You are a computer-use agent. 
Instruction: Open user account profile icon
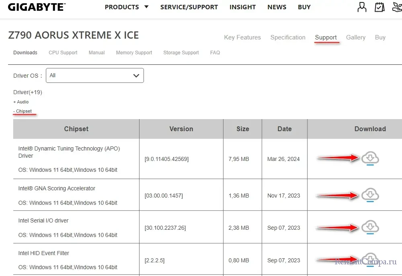[362, 7]
